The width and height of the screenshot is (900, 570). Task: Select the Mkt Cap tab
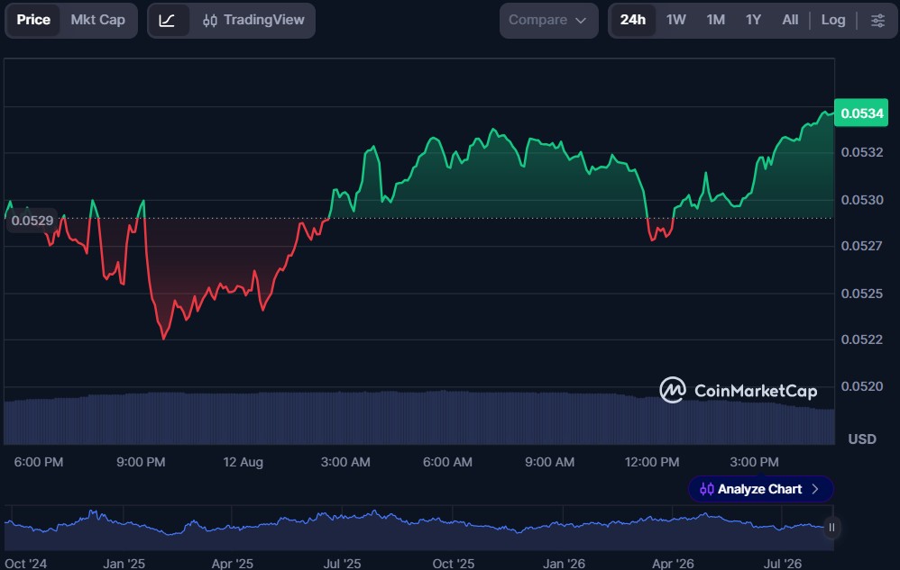[97, 20]
